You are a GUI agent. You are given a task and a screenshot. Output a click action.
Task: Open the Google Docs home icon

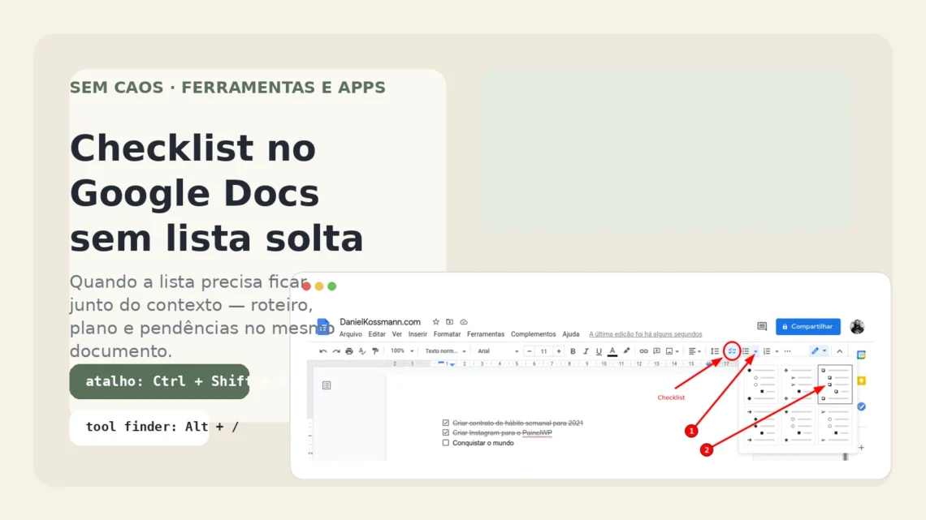[323, 326]
